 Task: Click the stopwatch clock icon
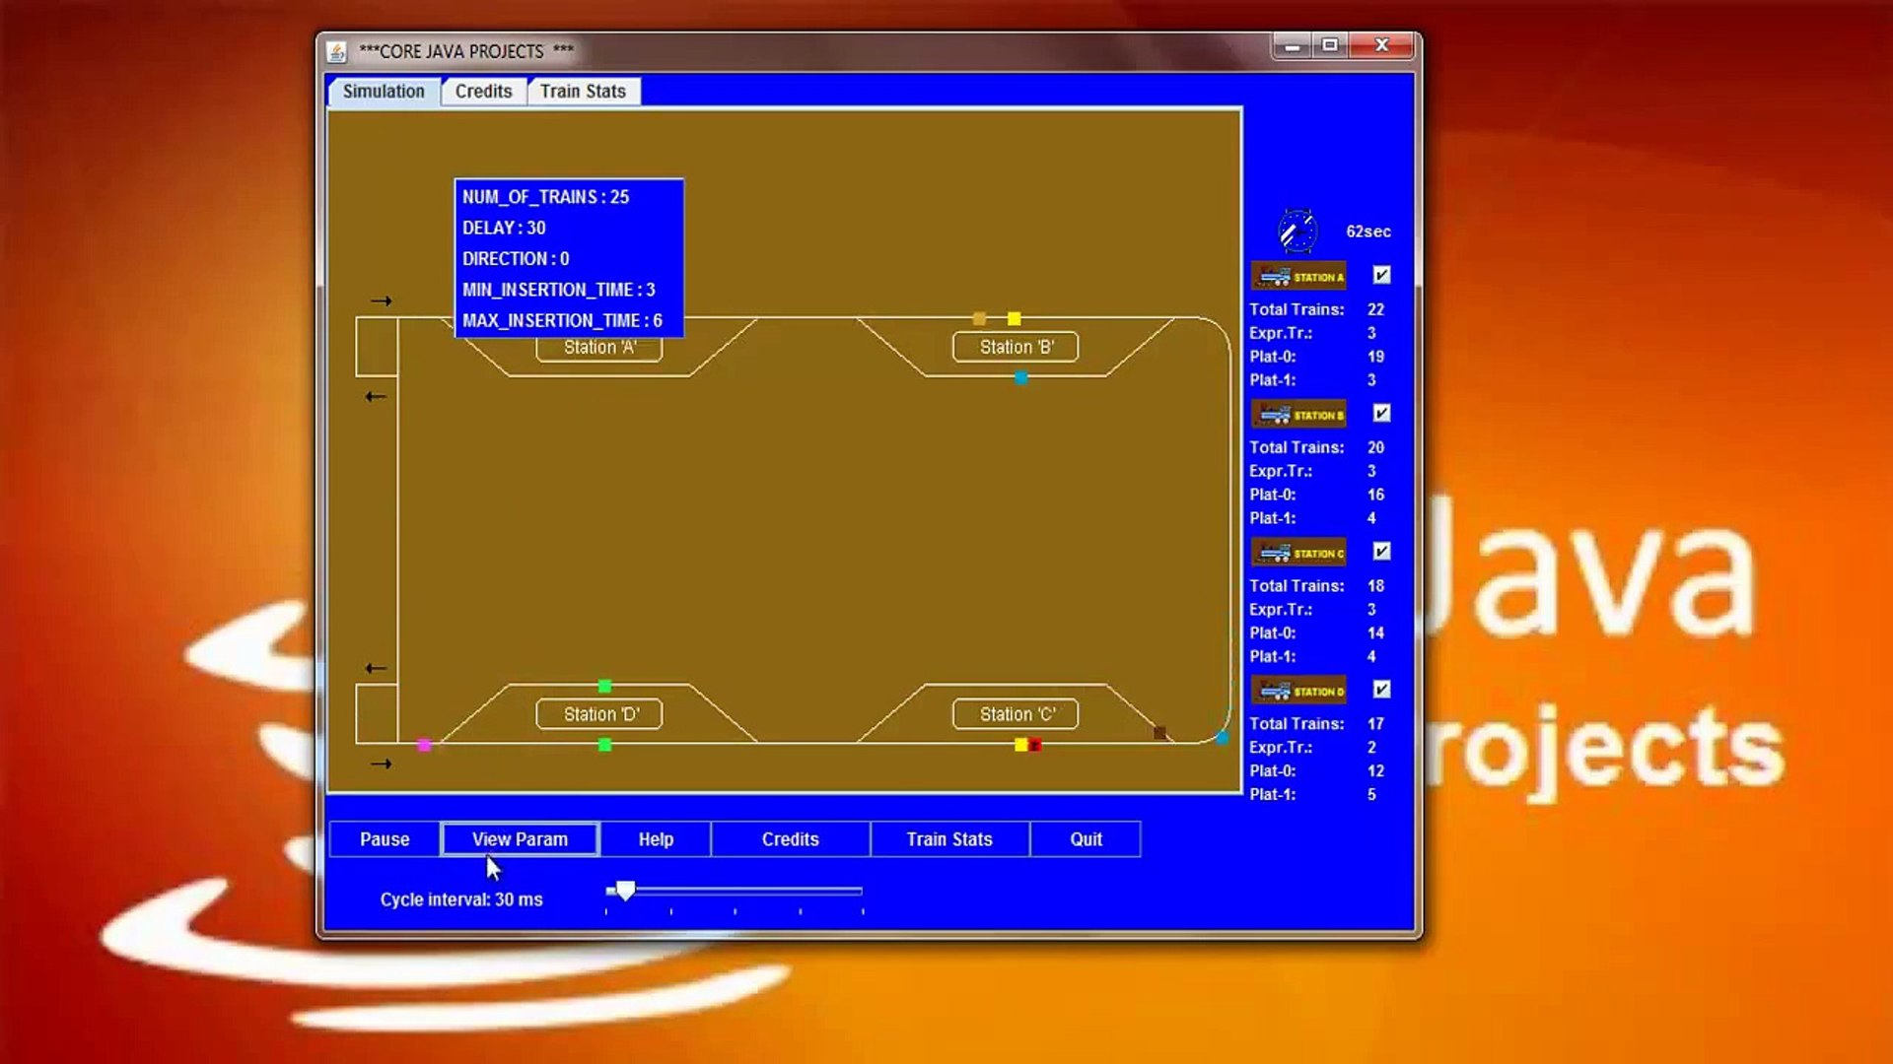(1297, 232)
